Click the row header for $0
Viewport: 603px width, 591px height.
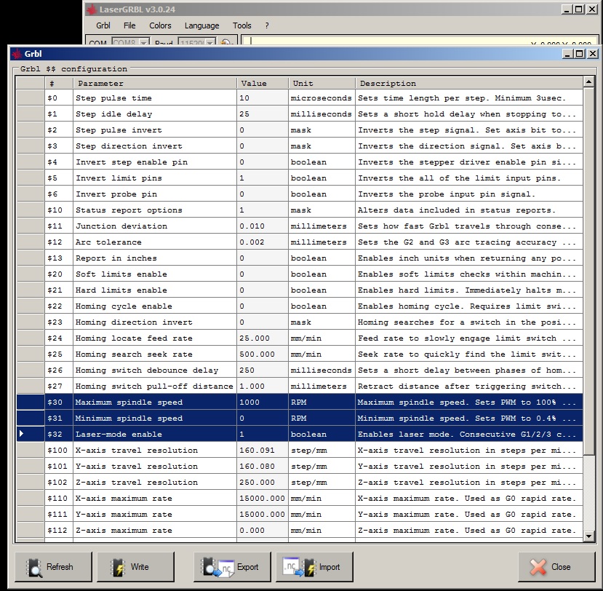tap(31, 98)
